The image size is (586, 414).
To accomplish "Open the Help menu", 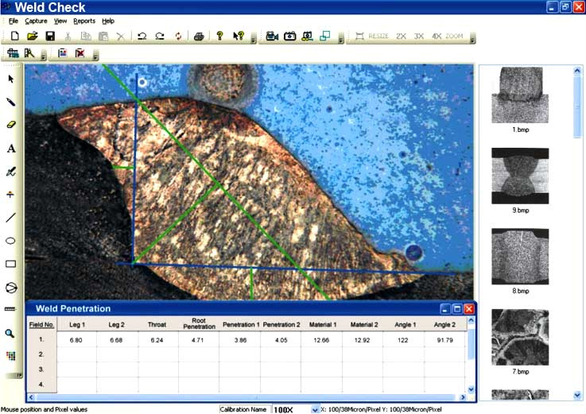I will [x=108, y=21].
